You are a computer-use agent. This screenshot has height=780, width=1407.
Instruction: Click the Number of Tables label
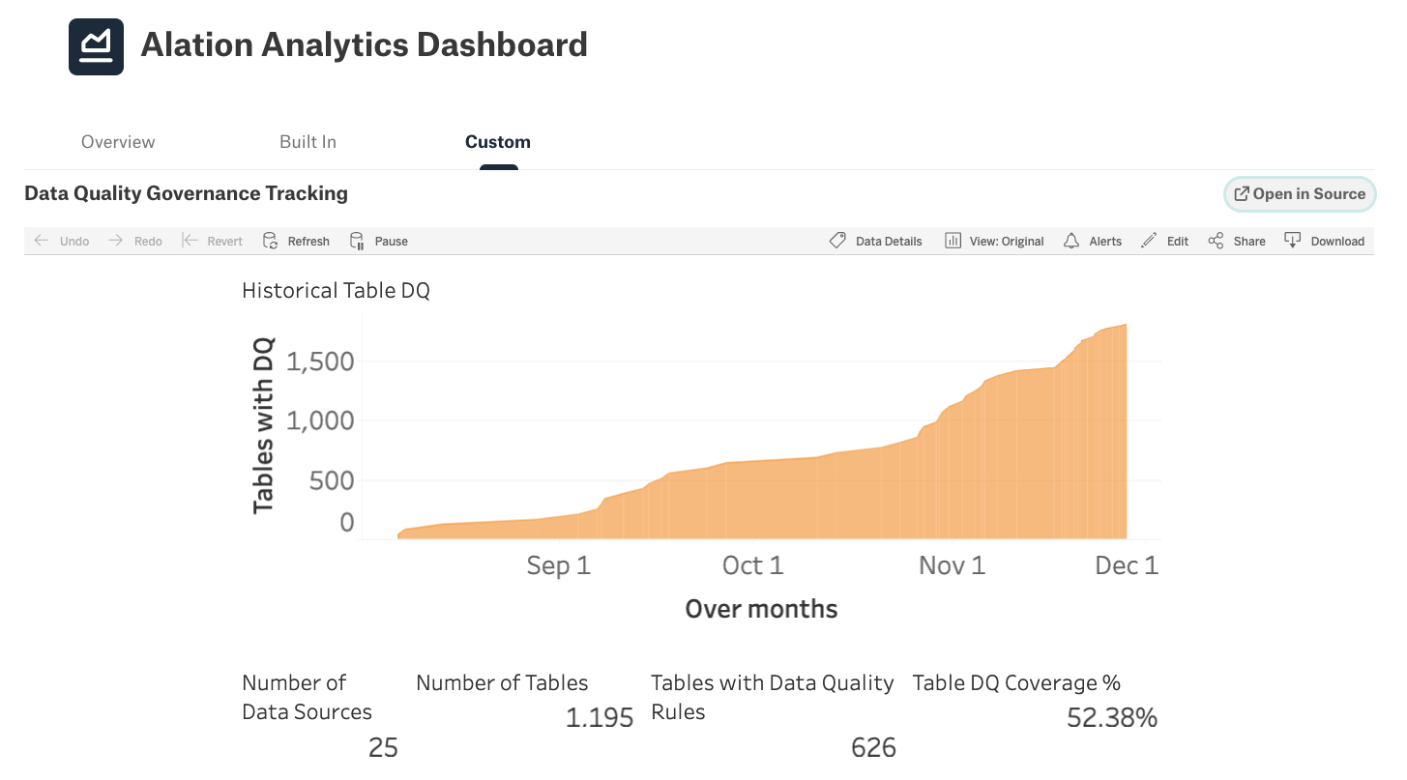[x=502, y=682]
